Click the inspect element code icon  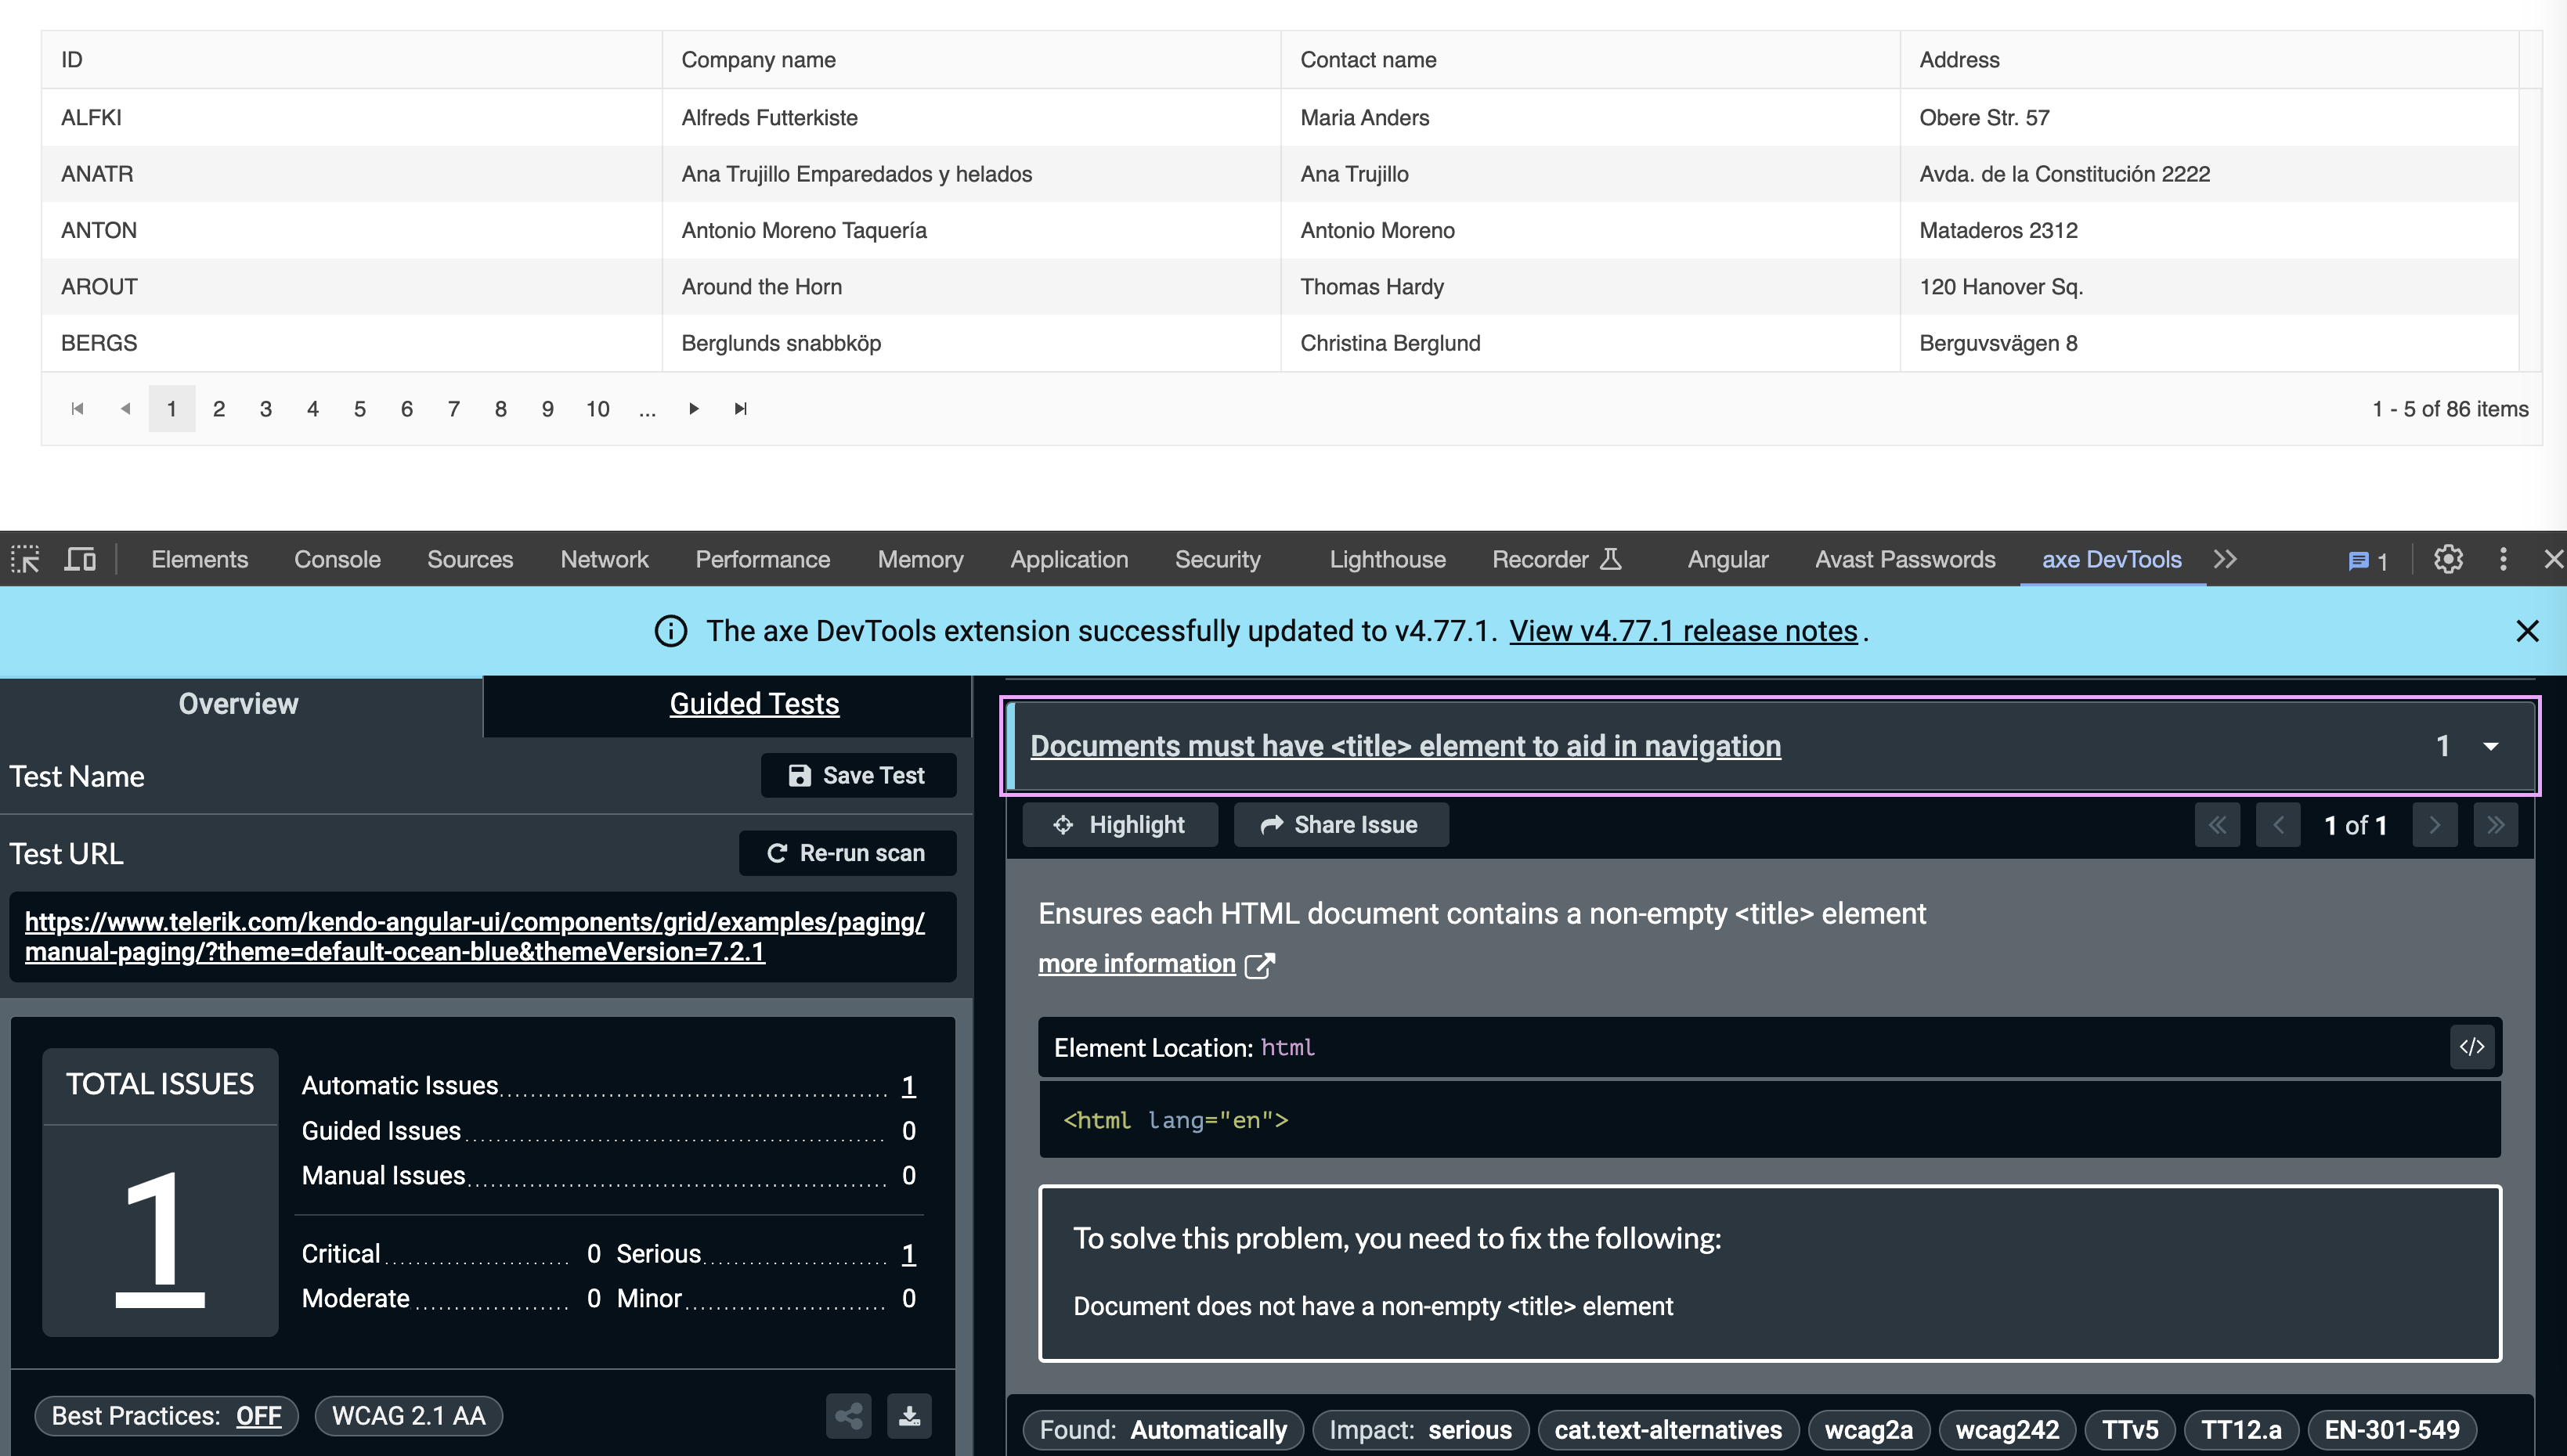coord(2472,1047)
